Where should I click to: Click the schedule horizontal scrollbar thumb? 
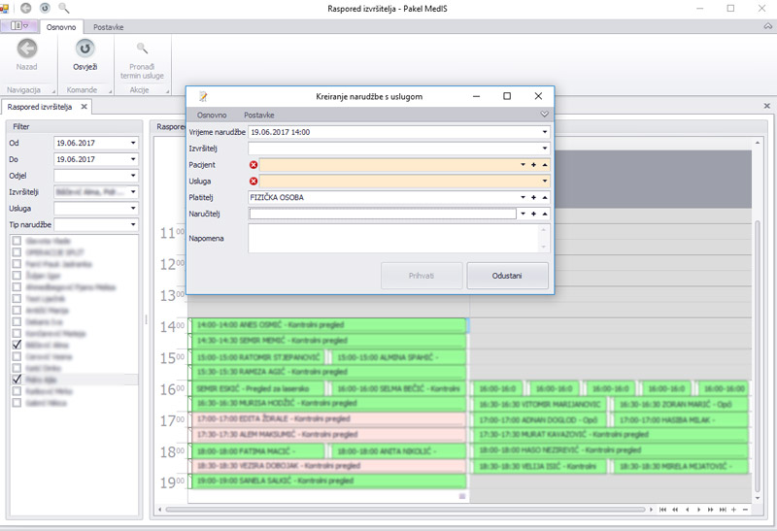[x=405, y=510]
